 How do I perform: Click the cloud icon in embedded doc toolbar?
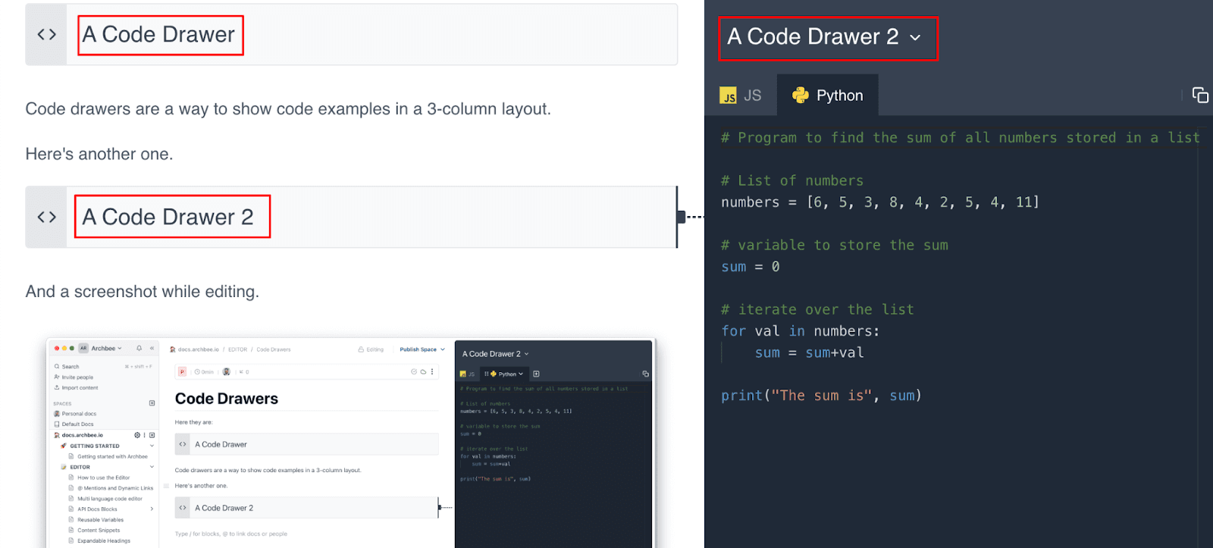pos(423,372)
